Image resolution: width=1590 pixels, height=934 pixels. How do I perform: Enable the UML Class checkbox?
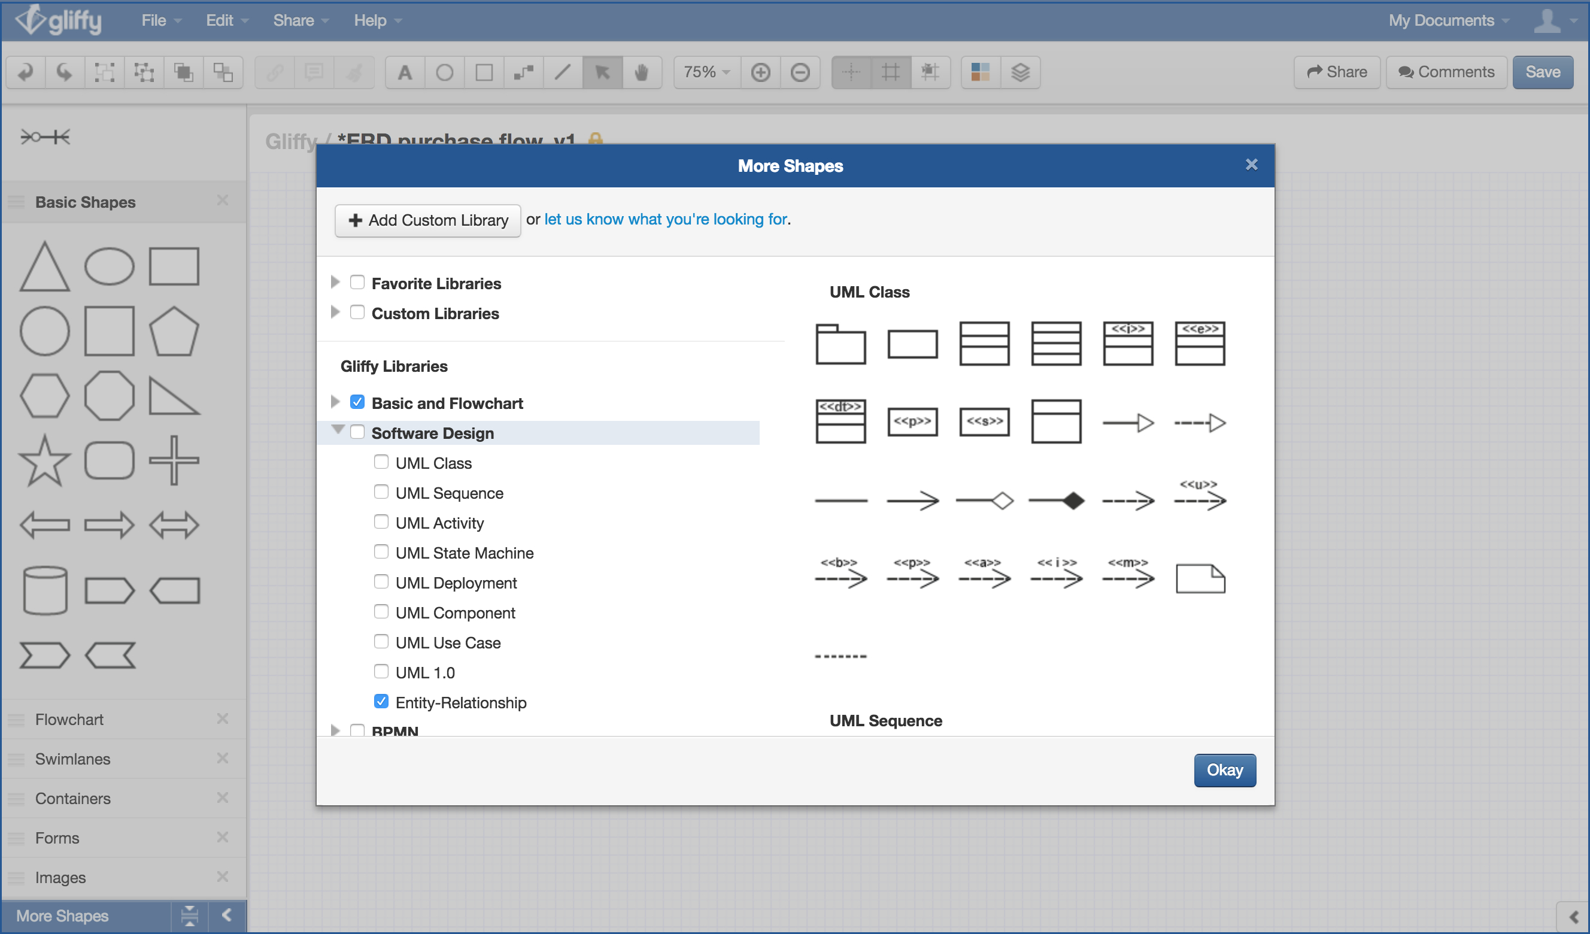[383, 463]
